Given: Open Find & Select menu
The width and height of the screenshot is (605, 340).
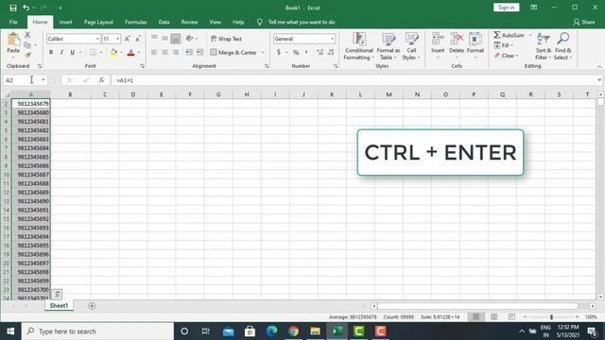Looking at the screenshot, I should [x=563, y=46].
